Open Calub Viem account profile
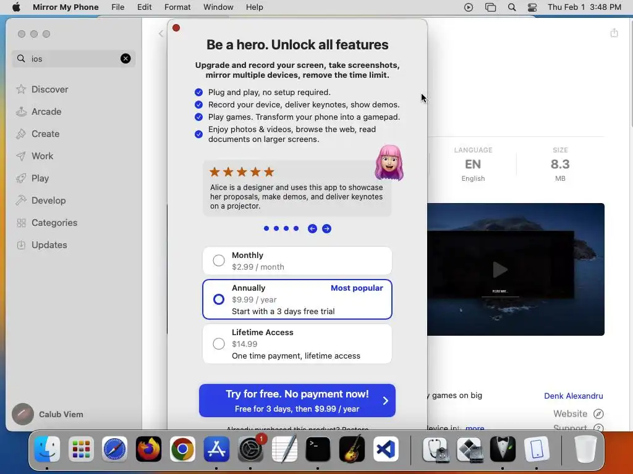This screenshot has height=474, width=633. pos(48,414)
